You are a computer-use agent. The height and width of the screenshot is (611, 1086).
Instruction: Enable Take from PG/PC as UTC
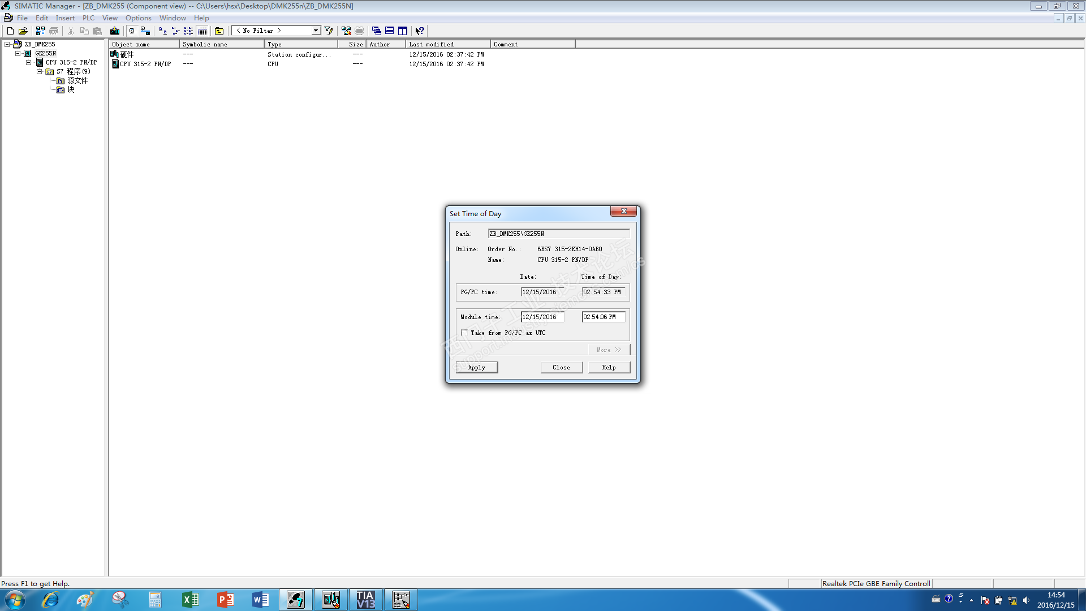464,333
